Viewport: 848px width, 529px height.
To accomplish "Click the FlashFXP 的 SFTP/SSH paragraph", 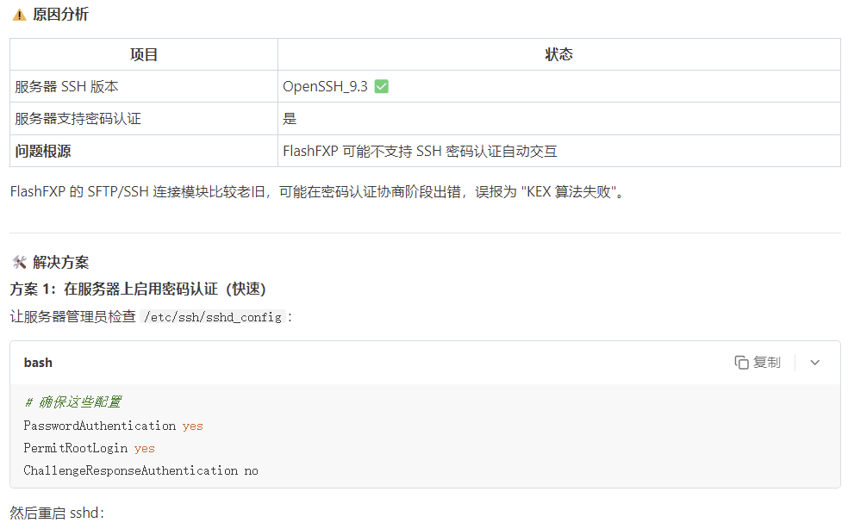I will point(317,192).
